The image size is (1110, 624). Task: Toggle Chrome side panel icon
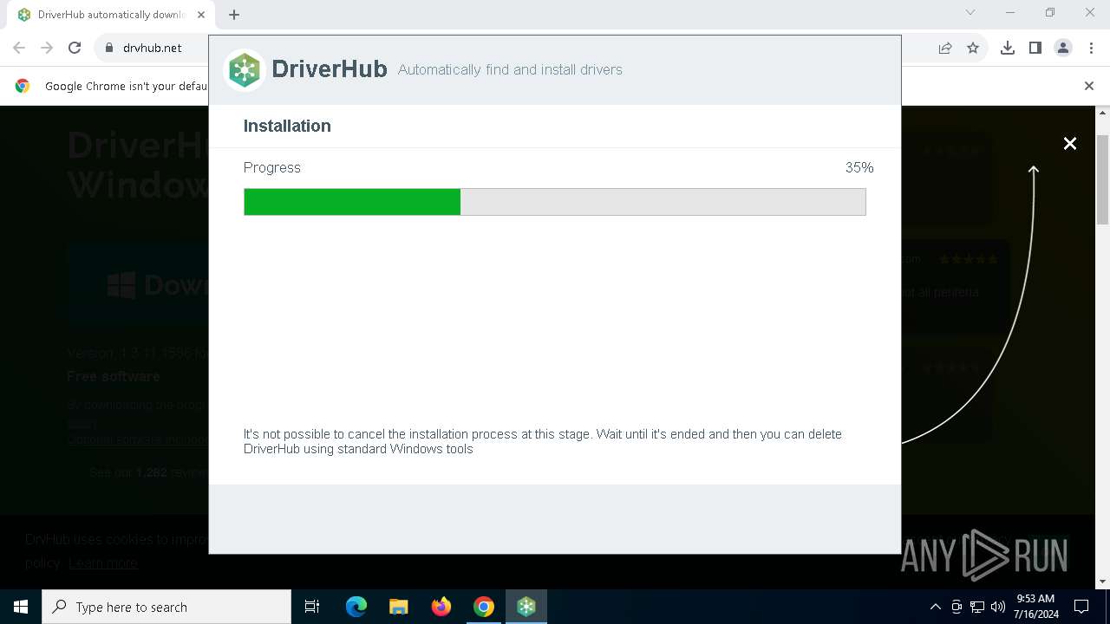point(1035,48)
